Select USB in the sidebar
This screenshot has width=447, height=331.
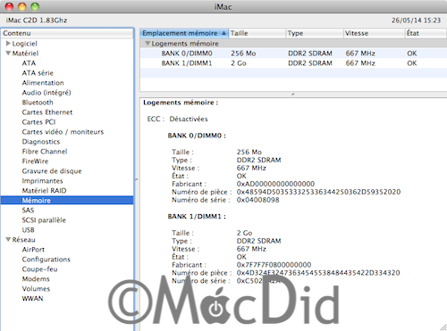[x=28, y=230]
